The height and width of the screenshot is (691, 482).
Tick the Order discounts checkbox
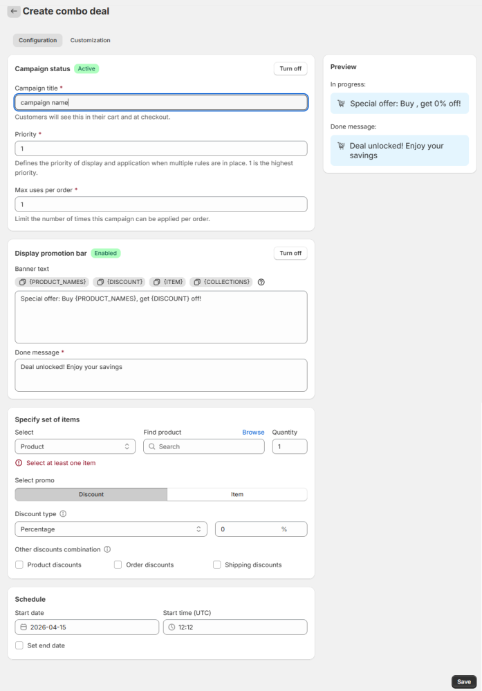[x=118, y=565]
